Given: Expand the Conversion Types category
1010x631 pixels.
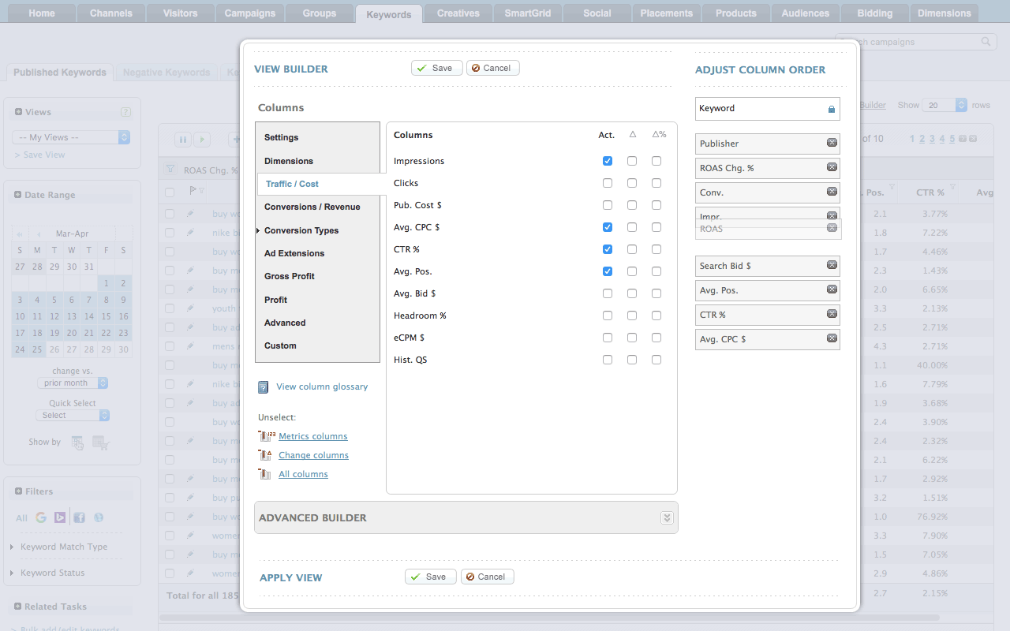Looking at the screenshot, I should click(301, 230).
